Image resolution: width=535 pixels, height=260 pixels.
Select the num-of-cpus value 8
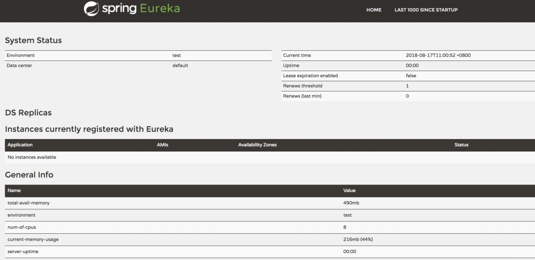tap(345, 227)
